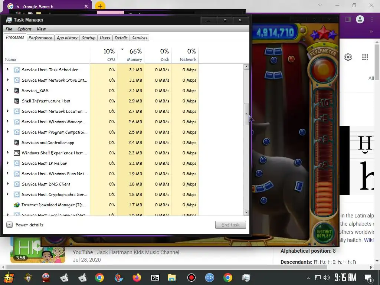This screenshot has height=285, width=380.
Task: Click the Task Manager scroll up arrow
Action: point(246,67)
